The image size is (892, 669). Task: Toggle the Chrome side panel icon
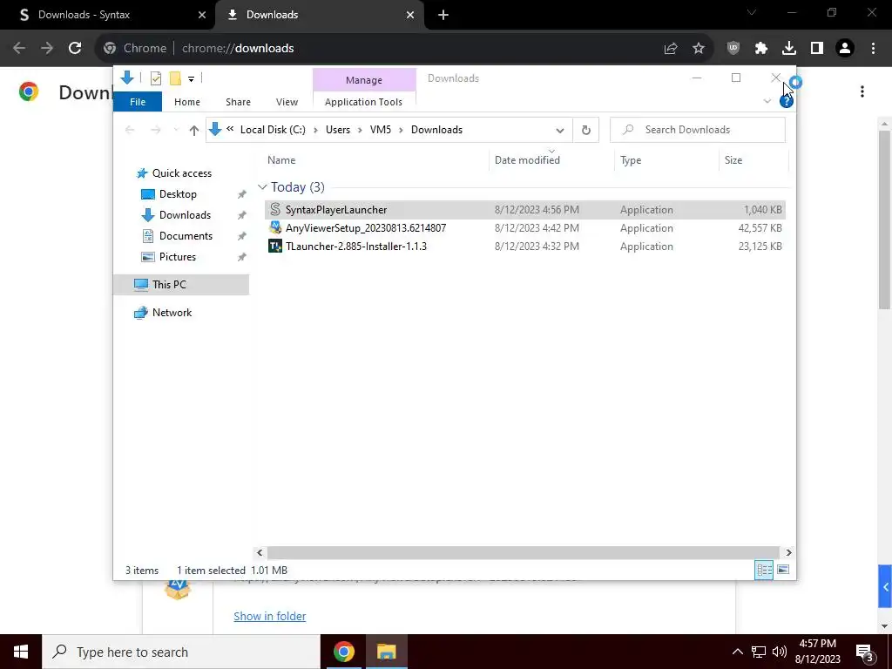[817, 49]
